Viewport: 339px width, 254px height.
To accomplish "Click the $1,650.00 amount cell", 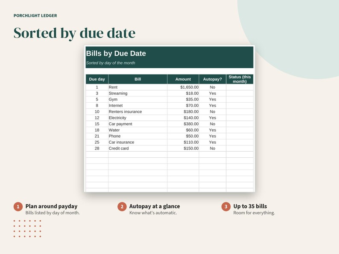I will pyautogui.click(x=183, y=87).
